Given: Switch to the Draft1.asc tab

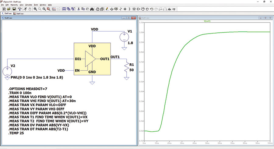Looking at the screenshot, I should pyautogui.click(x=7, y=13).
